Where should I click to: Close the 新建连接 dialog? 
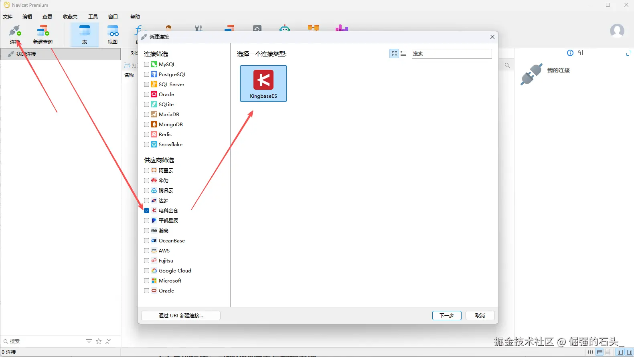pyautogui.click(x=492, y=37)
